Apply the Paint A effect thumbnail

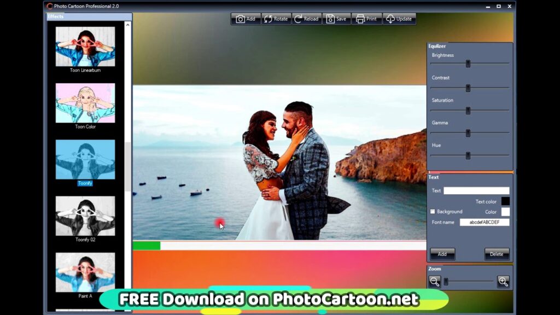pyautogui.click(x=85, y=272)
